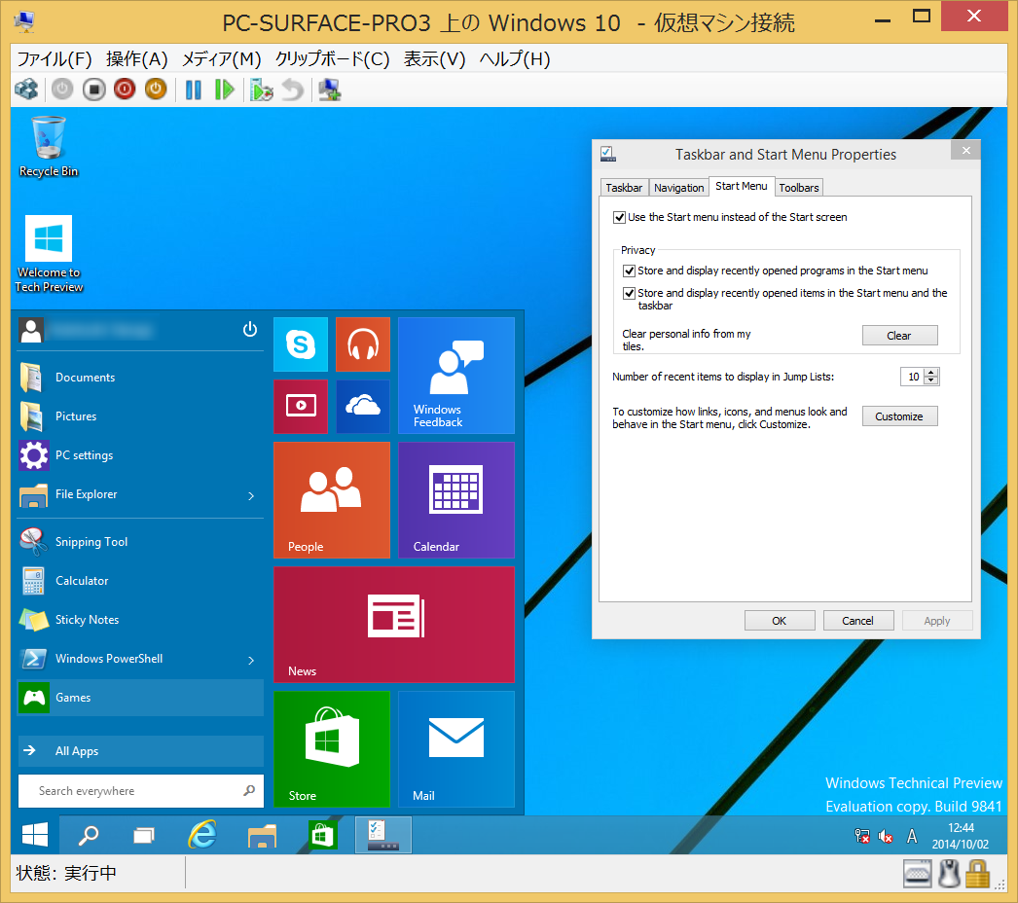Click the muted volume tray icon
Screen dimensions: 1018x903
coord(886,836)
